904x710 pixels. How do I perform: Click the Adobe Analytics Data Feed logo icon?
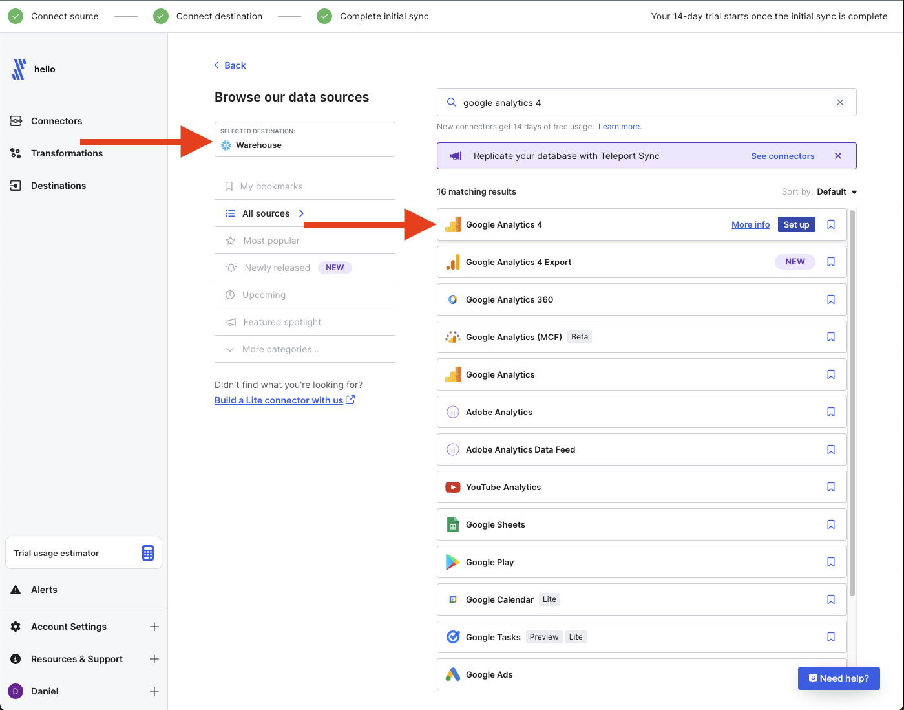pos(453,449)
